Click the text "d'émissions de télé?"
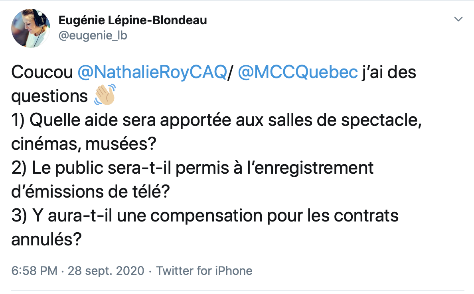 tap(91, 192)
